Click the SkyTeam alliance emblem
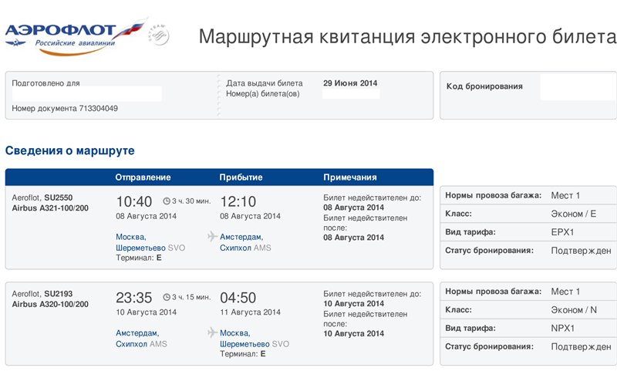Viewport: 617px width, 378px height. click(159, 35)
